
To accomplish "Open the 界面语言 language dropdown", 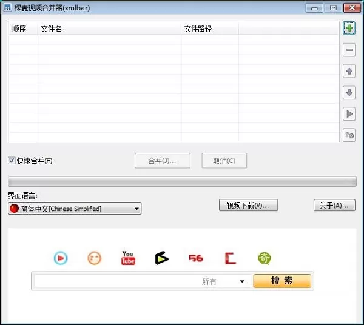I will tap(75, 209).
